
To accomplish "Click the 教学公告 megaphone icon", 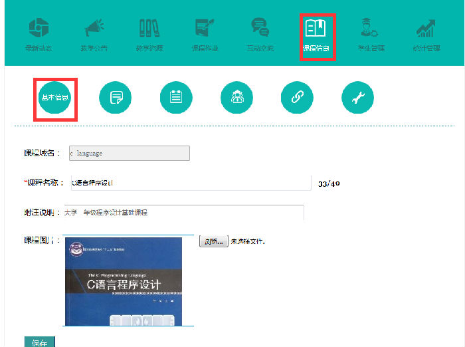I will (94, 35).
